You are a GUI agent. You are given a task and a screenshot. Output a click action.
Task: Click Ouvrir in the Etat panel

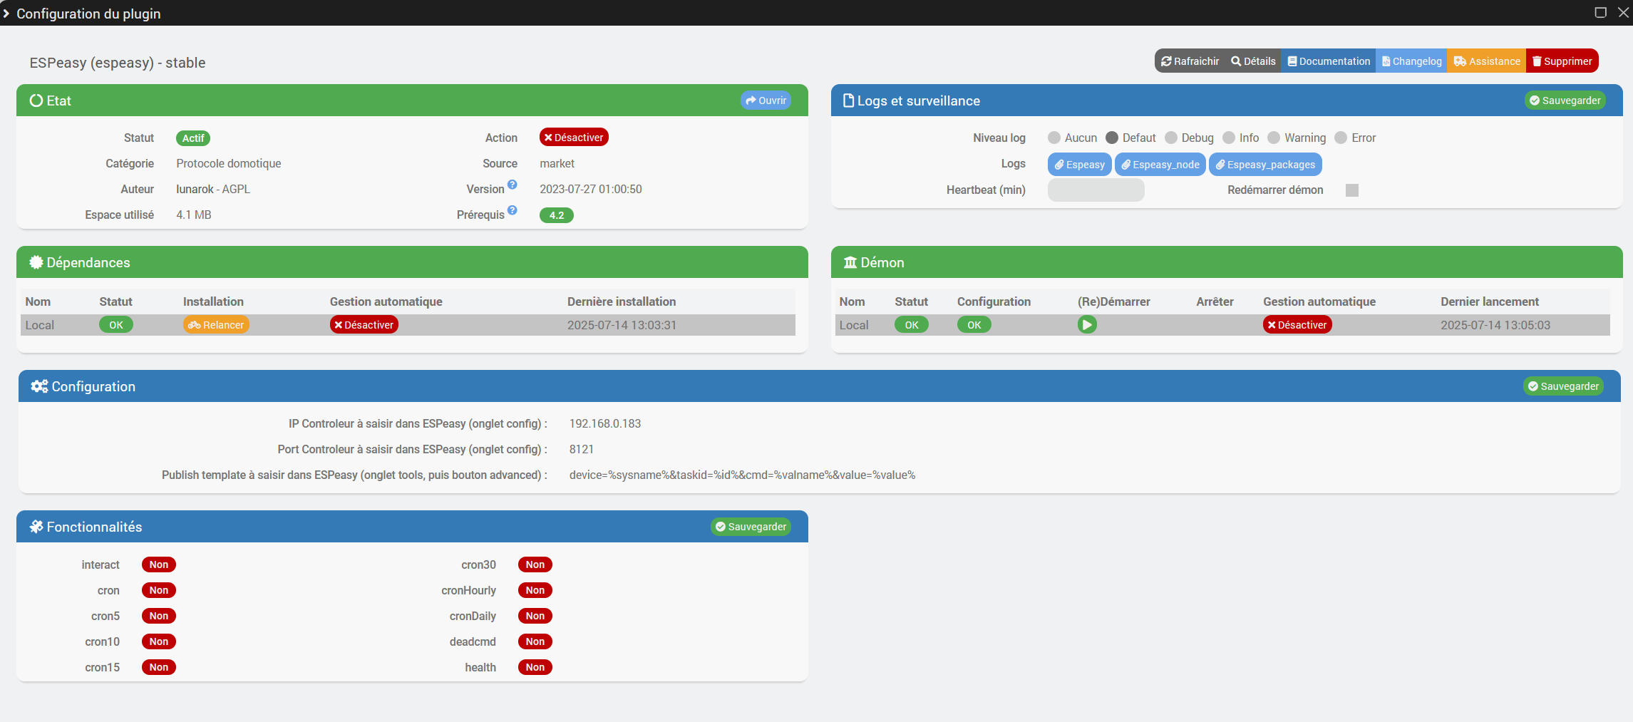click(766, 100)
